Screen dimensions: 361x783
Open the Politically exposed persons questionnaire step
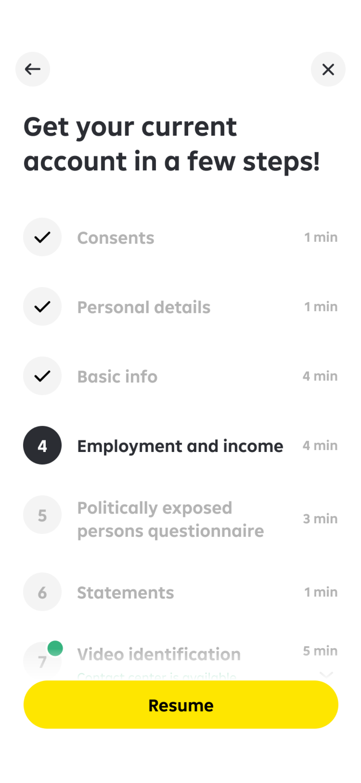coord(170,519)
